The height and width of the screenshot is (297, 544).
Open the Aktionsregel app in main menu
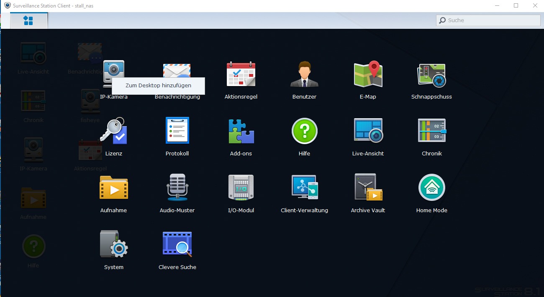pos(241,74)
